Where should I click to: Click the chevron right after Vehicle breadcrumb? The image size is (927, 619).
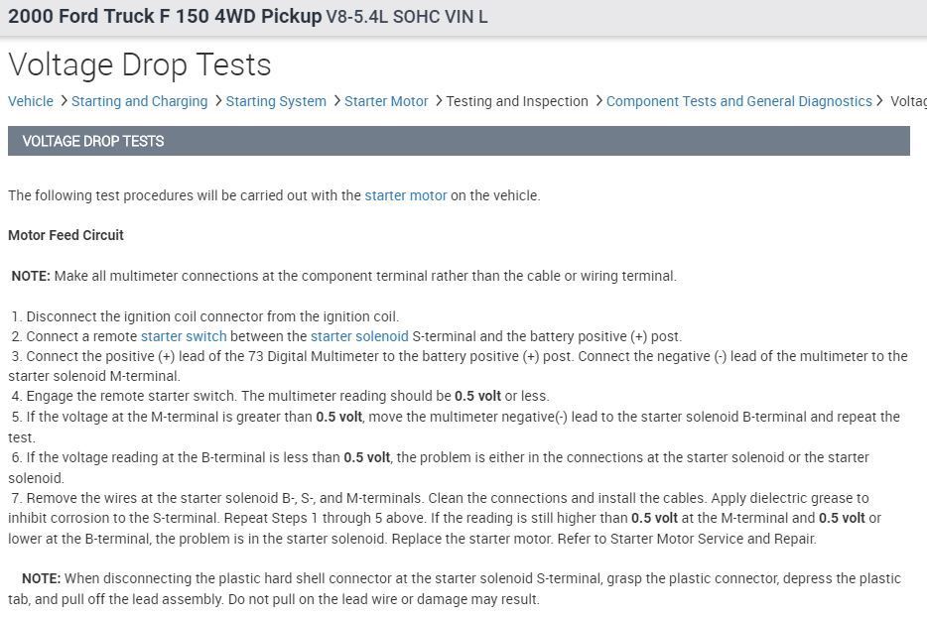(64, 101)
